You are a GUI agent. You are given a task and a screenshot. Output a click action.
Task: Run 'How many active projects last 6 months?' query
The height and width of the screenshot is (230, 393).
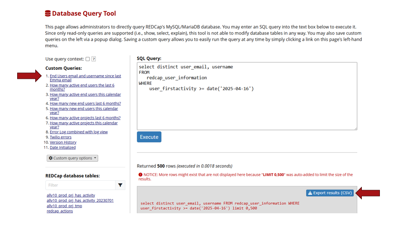point(85,118)
